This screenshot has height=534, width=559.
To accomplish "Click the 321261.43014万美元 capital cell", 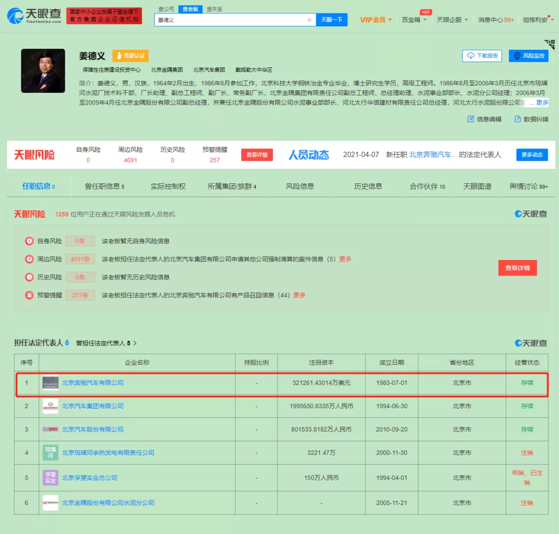I will pos(321,383).
